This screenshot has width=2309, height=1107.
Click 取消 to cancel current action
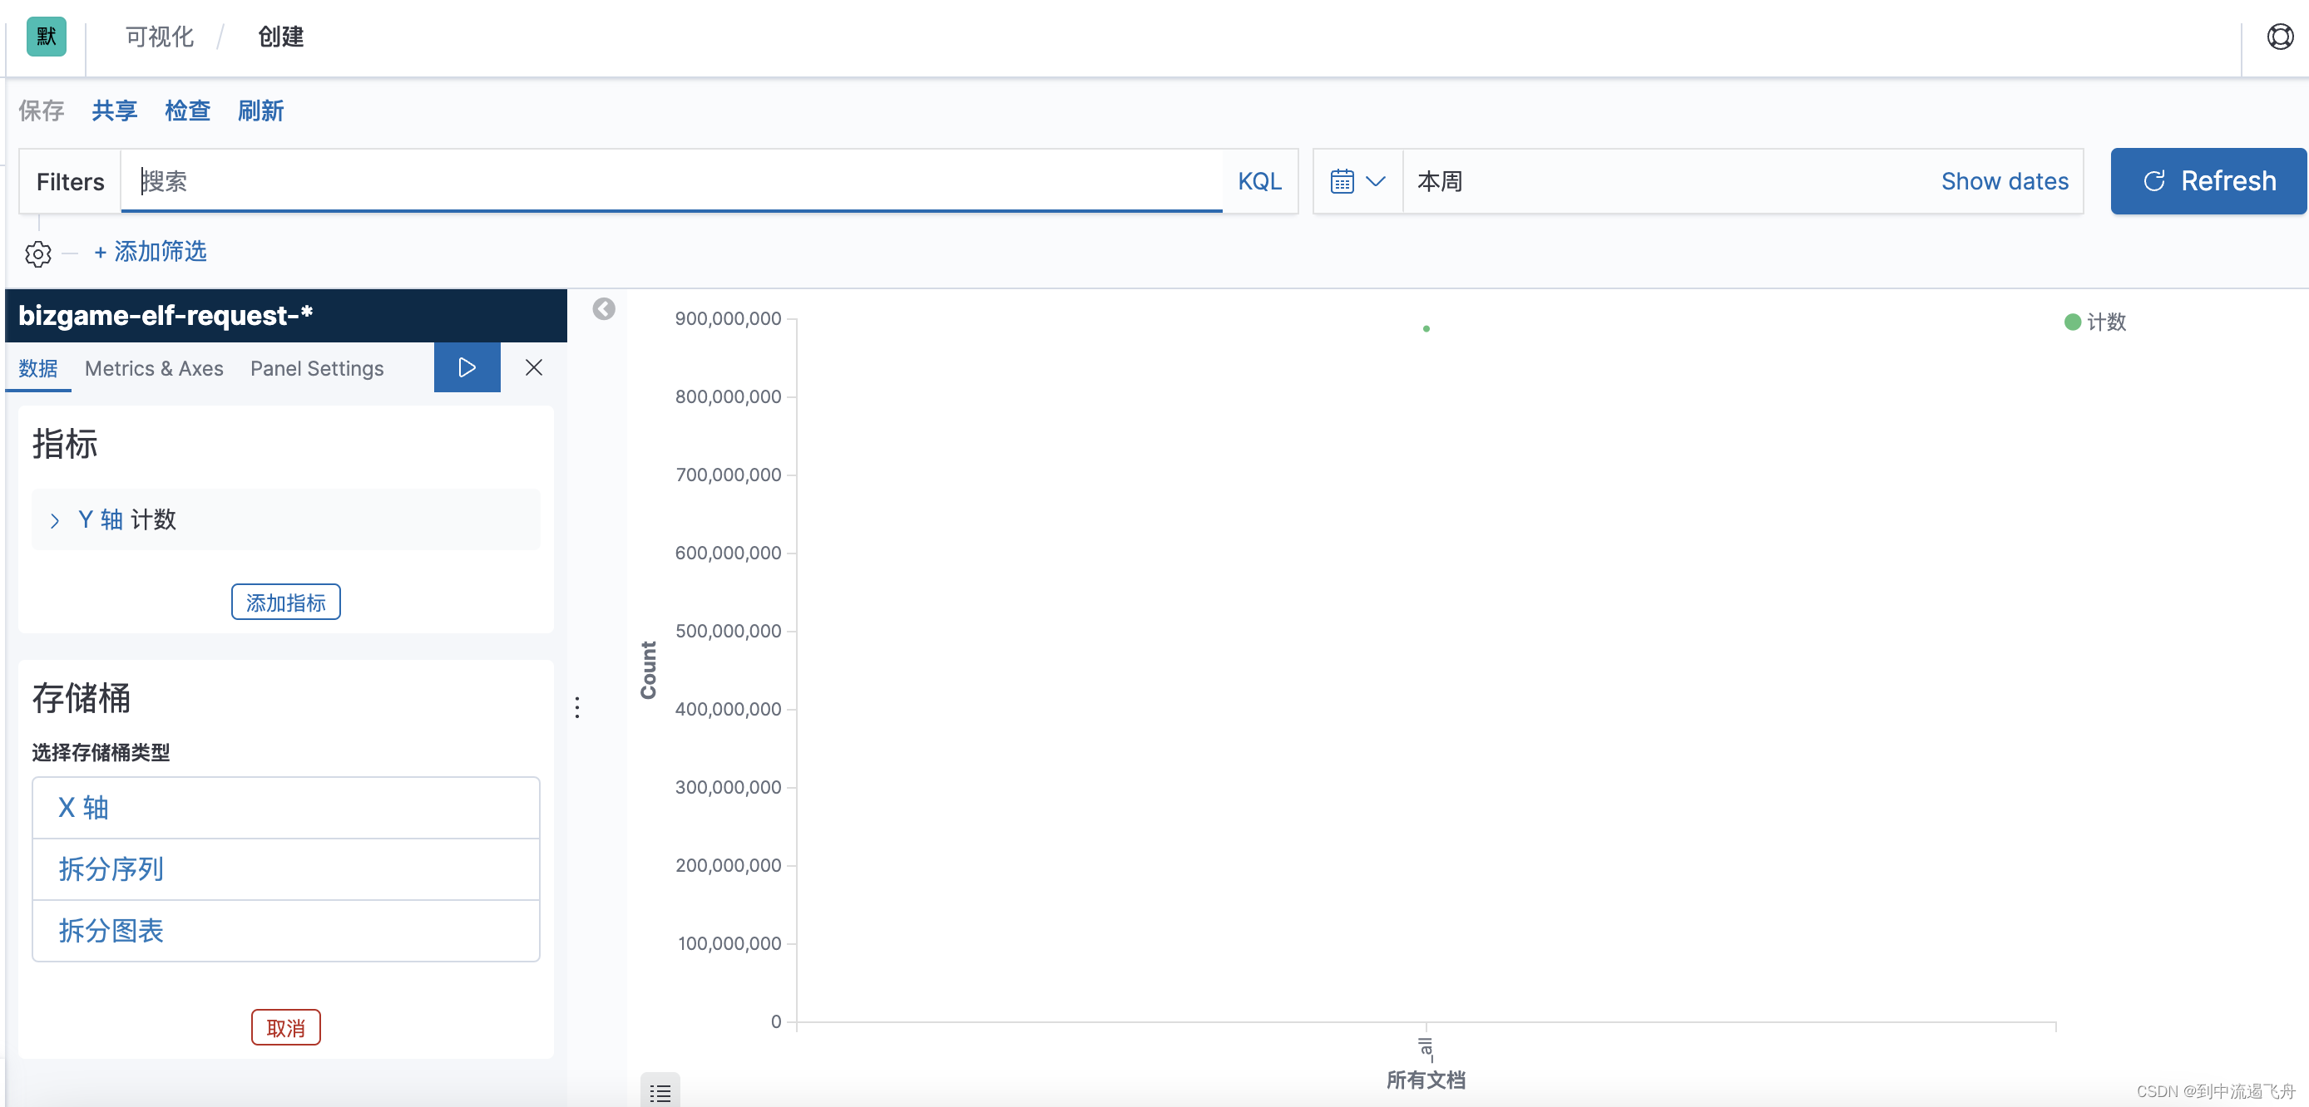(x=287, y=1027)
